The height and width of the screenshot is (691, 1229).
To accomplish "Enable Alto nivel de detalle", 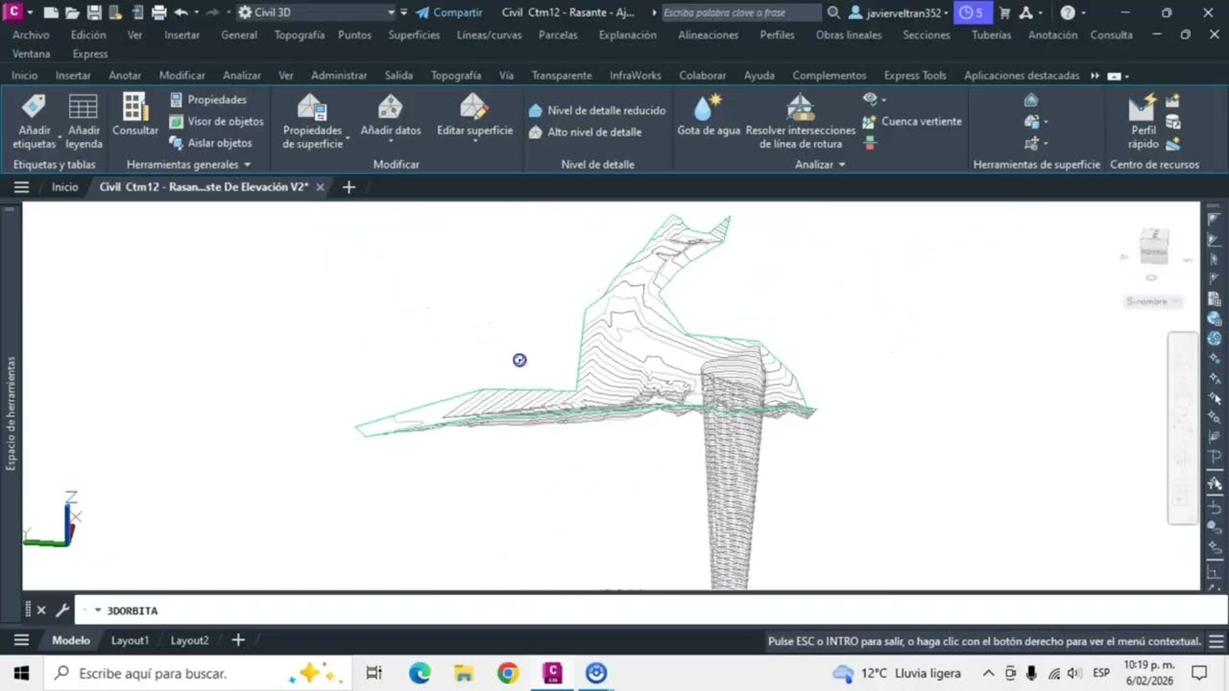I will pyautogui.click(x=585, y=132).
